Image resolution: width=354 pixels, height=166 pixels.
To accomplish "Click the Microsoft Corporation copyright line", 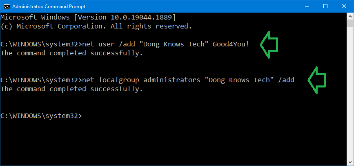I will pos(96,26).
